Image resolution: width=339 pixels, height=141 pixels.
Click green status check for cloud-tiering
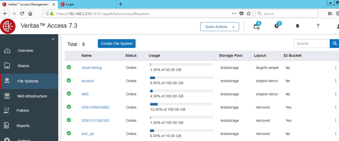click(x=69, y=67)
